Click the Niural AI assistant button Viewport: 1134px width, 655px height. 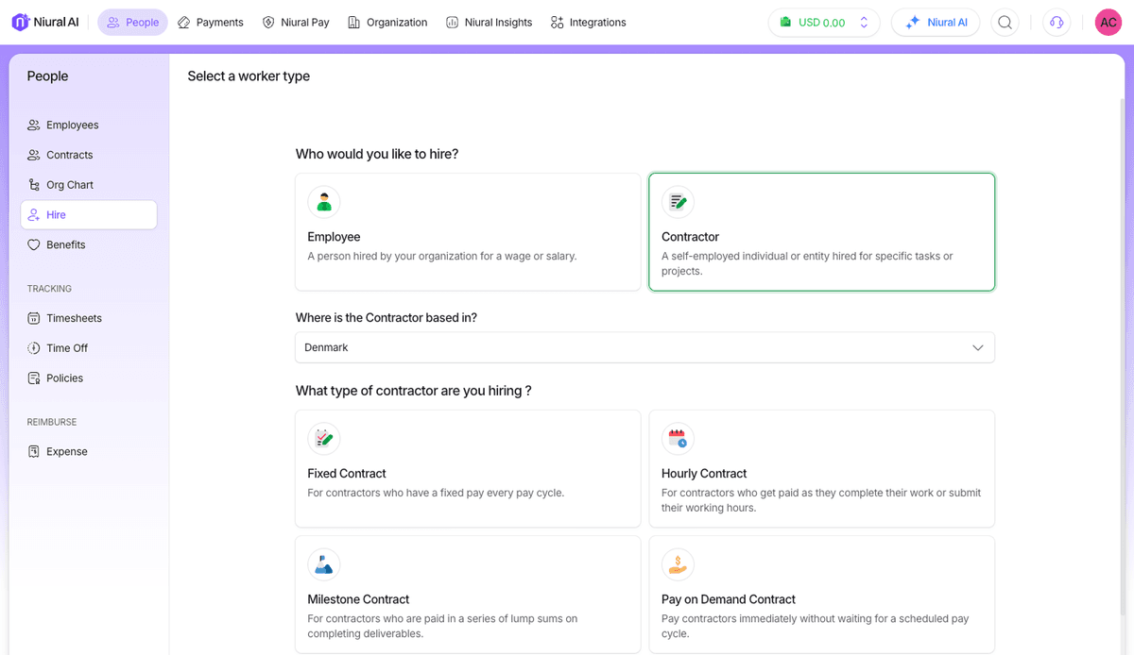coord(936,23)
